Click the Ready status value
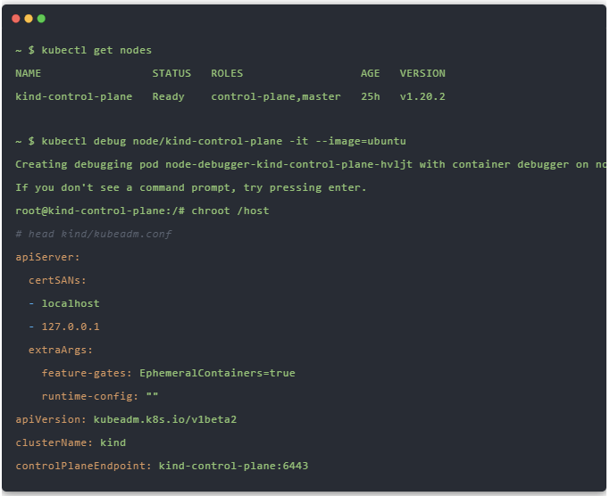Image resolution: width=610 pixels, height=496 pixels. click(168, 96)
